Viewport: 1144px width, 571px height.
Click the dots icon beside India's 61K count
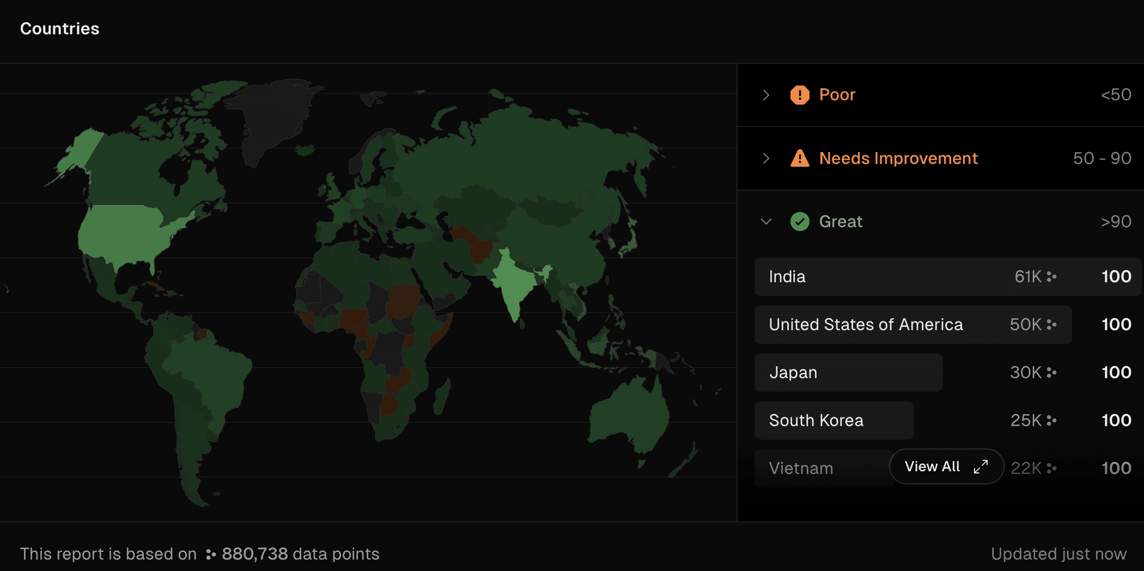(1051, 277)
